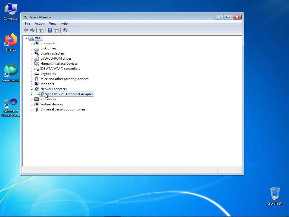Expand the Processors category
The height and width of the screenshot is (217, 289).
click(32, 99)
